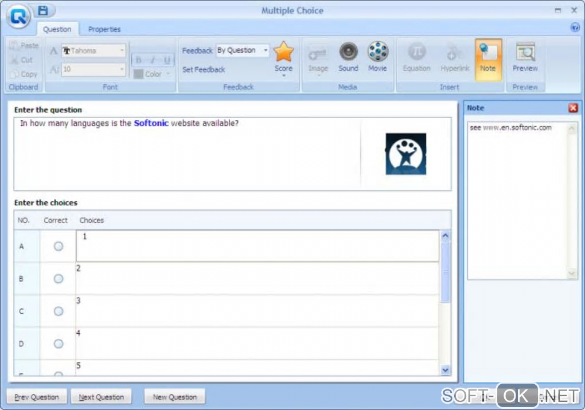Click into the question text field
585x410 pixels.
coord(186,154)
